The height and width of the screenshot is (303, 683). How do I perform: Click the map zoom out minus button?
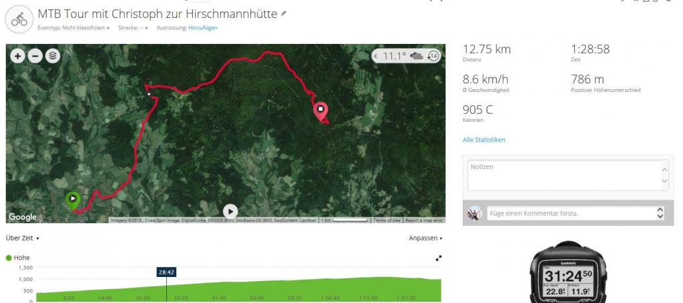coord(35,56)
